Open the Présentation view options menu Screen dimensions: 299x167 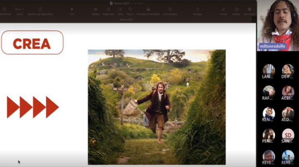pyautogui.click(x=5, y=10)
